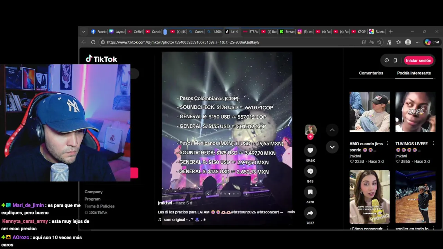Open the #btsconcert hashtag
Image resolution: width=443 pixels, height=249 pixels.
tap(269, 212)
